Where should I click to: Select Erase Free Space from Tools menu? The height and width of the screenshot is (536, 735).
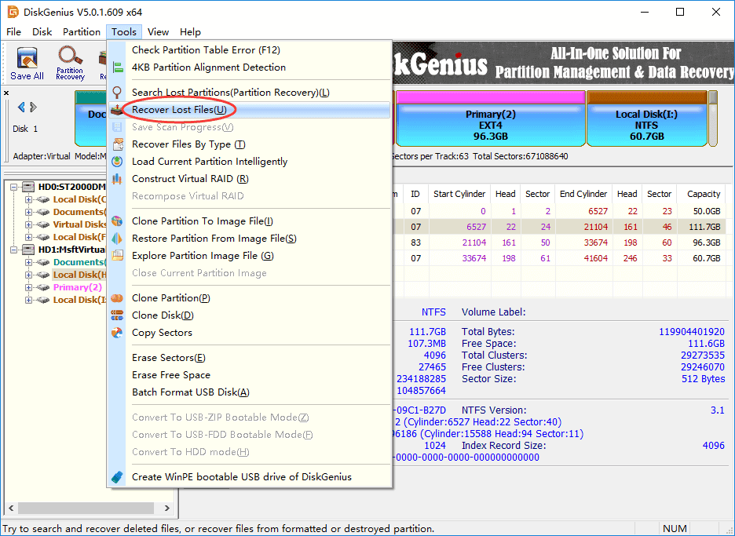tap(170, 375)
